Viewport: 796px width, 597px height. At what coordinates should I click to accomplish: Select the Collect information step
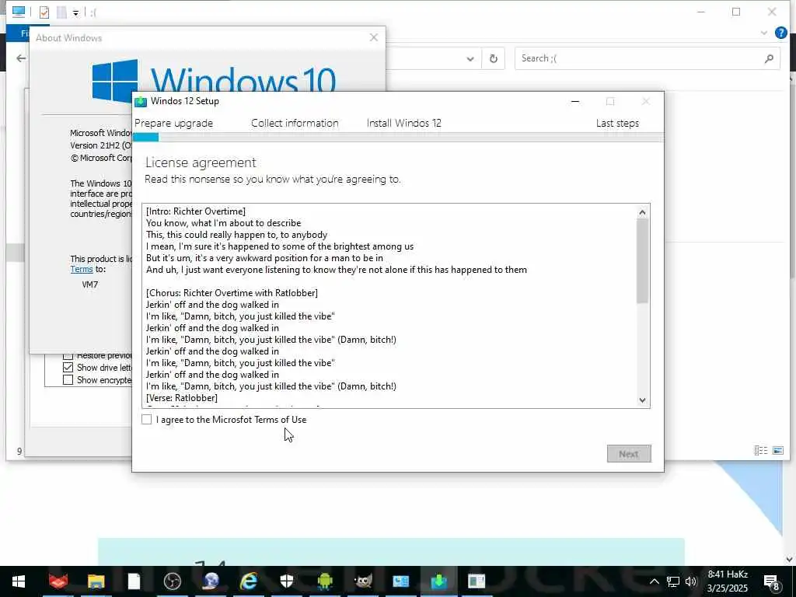pyautogui.click(x=295, y=123)
